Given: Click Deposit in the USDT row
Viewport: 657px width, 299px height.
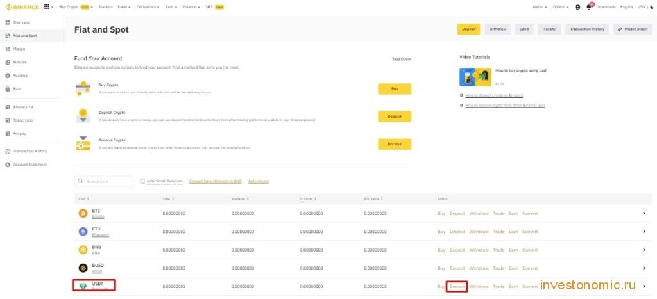Looking at the screenshot, I should click(457, 286).
